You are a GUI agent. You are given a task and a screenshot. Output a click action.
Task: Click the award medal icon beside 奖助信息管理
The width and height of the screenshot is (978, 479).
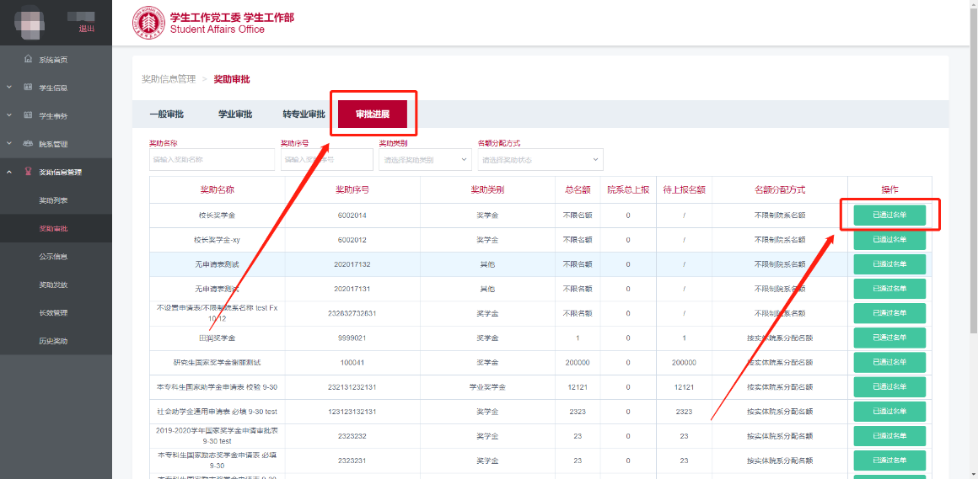point(29,172)
